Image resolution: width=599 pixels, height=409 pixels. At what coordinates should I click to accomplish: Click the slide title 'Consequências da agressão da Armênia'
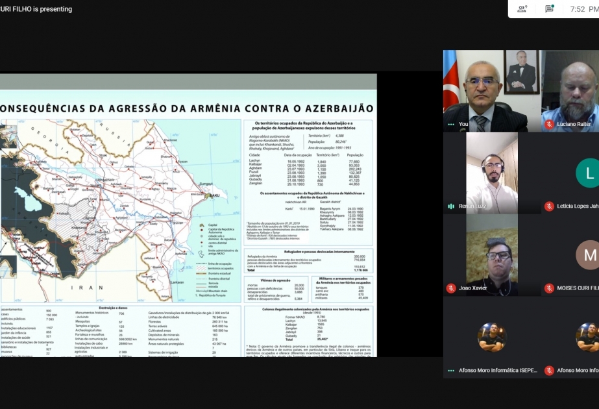point(187,108)
